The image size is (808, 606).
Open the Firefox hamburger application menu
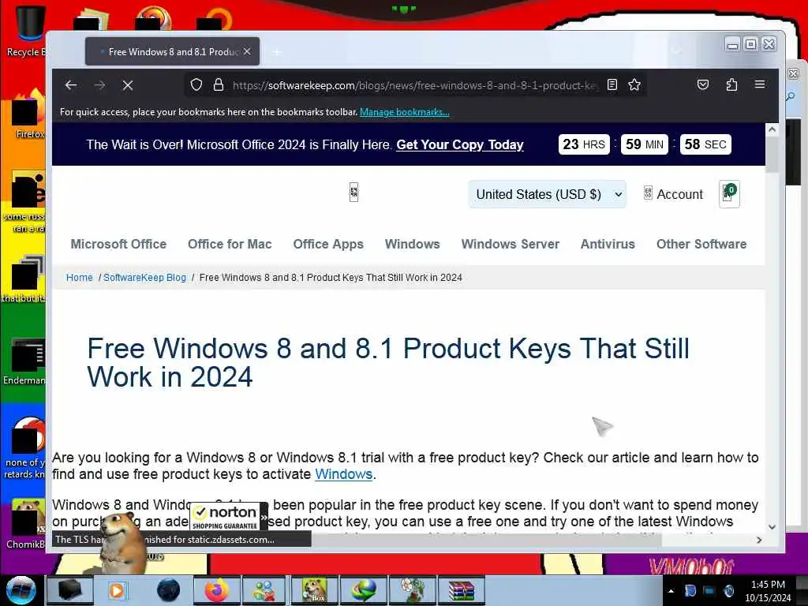click(760, 84)
